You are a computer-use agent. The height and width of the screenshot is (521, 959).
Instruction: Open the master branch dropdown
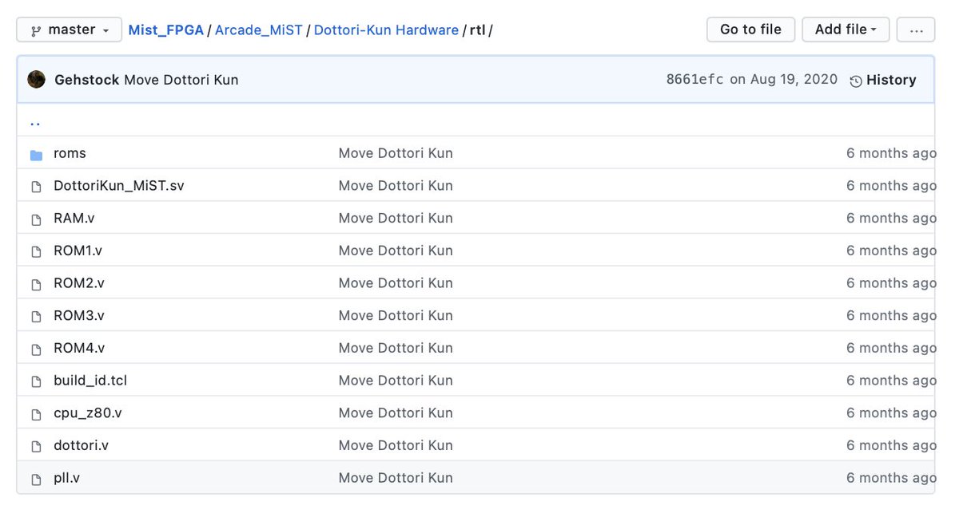pos(70,30)
